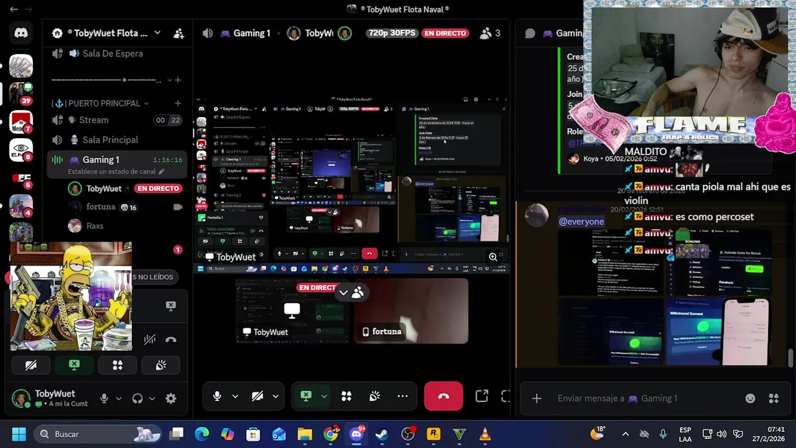Join the Sala Principal voice channel
This screenshot has height=448, width=796.
[117, 140]
